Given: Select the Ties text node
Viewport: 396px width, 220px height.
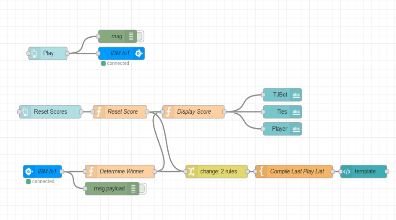Looking at the screenshot, I should tap(278, 112).
